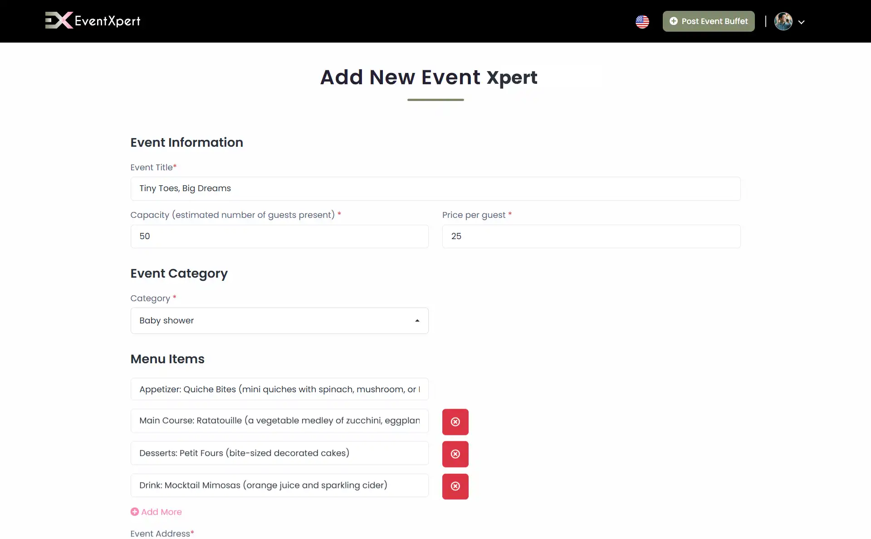Delete the Drink Mocktail Mimosas entry

click(455, 486)
